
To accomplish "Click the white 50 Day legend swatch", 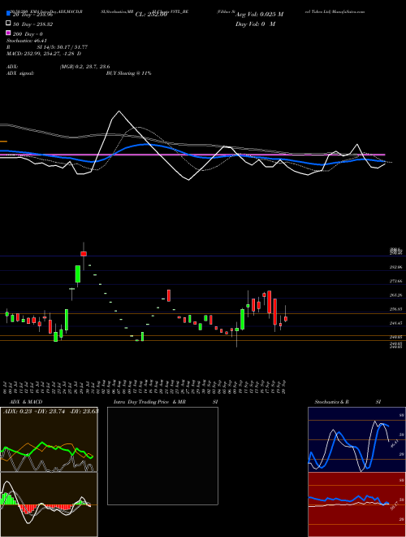I will tap(8, 24).
